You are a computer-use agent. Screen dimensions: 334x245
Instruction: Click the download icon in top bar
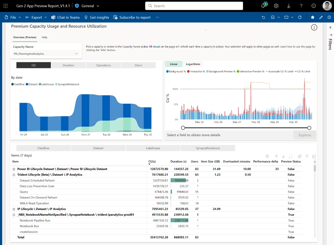pyautogui.click(x=288, y=6)
